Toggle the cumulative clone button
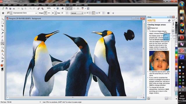 (x=94, y=13)
